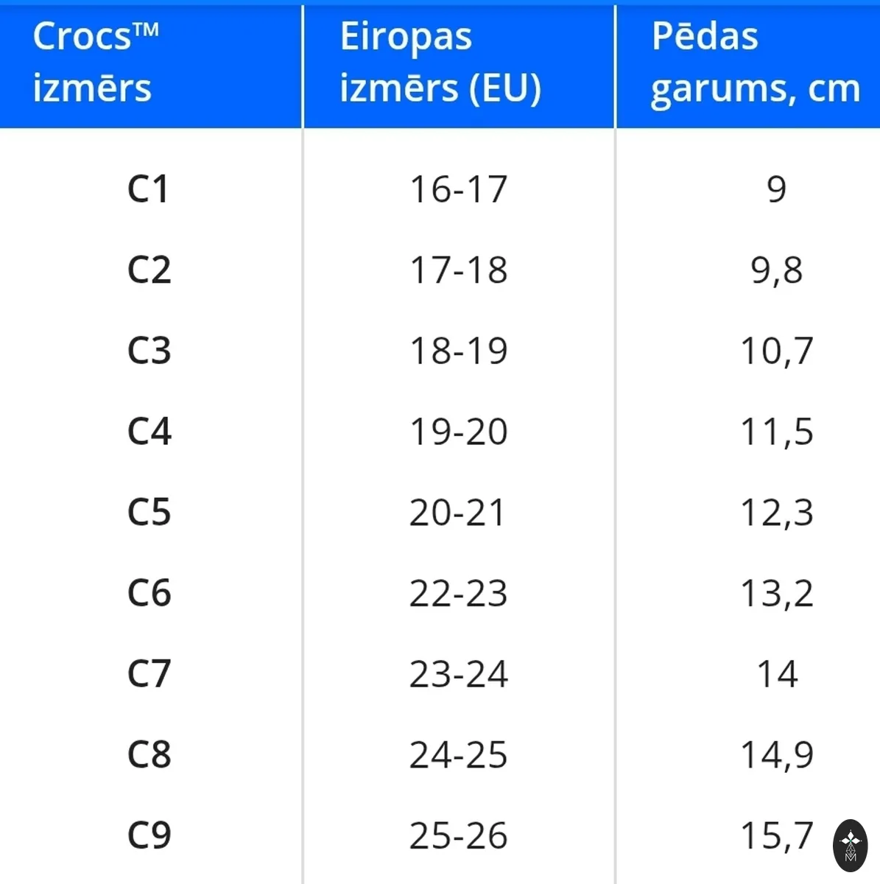Viewport: 880px width, 884px height.
Task: Click the C5 size cell
Action: (149, 513)
